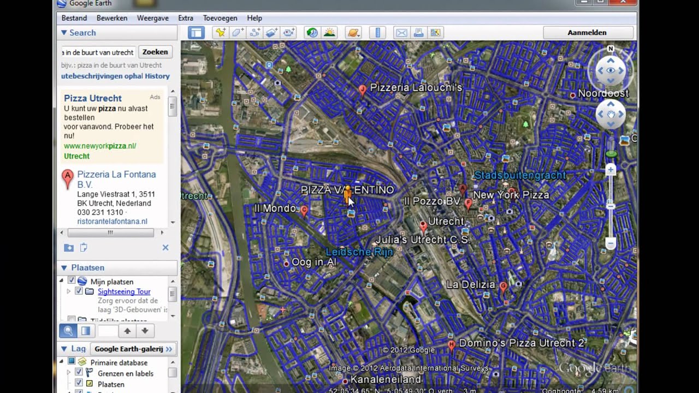
Task: Open the Extra menu
Action: pos(186,18)
